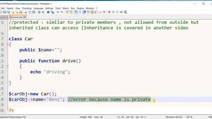Screen dimensions: 212x119
Task: Click the 'UTF-8' encoding status entry
Action: pyautogui.click(x=189, y=117)
